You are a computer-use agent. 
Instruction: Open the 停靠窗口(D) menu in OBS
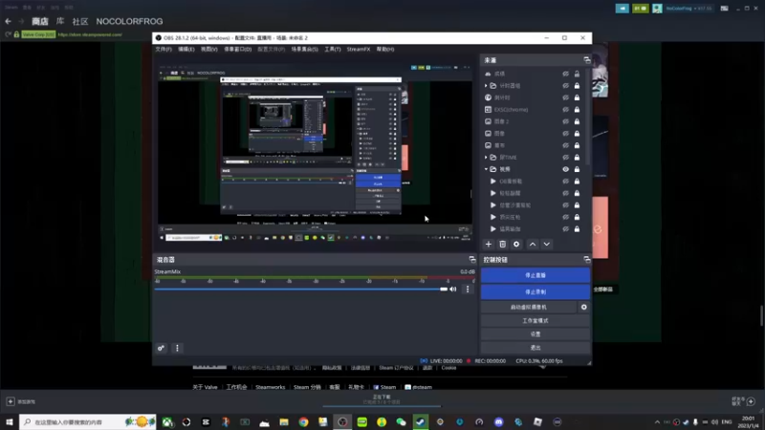[237, 50]
